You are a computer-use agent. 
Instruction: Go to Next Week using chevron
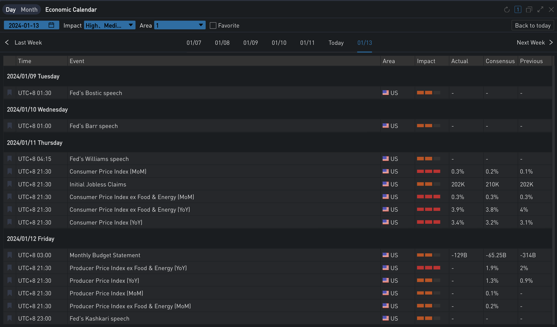pyautogui.click(x=551, y=42)
